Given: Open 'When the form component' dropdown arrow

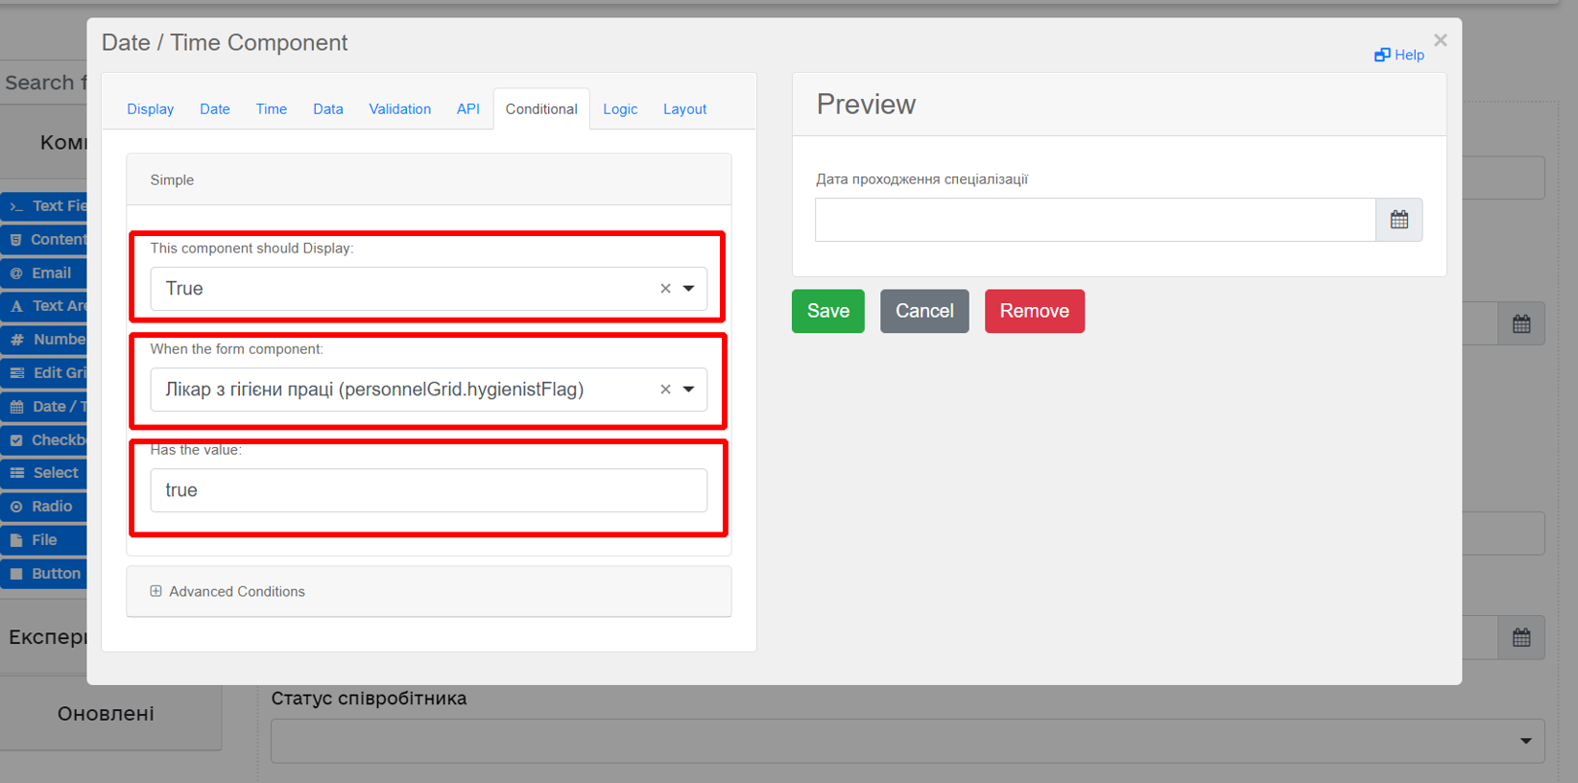Looking at the screenshot, I should coord(688,390).
